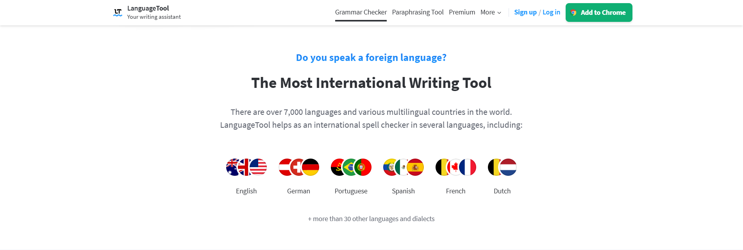This screenshot has width=743, height=250.
Task: Click the LanguageTool logo icon
Action: 118,12
